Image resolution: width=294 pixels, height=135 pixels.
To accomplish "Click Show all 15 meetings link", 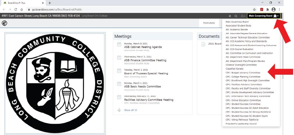I will pos(130,110).
